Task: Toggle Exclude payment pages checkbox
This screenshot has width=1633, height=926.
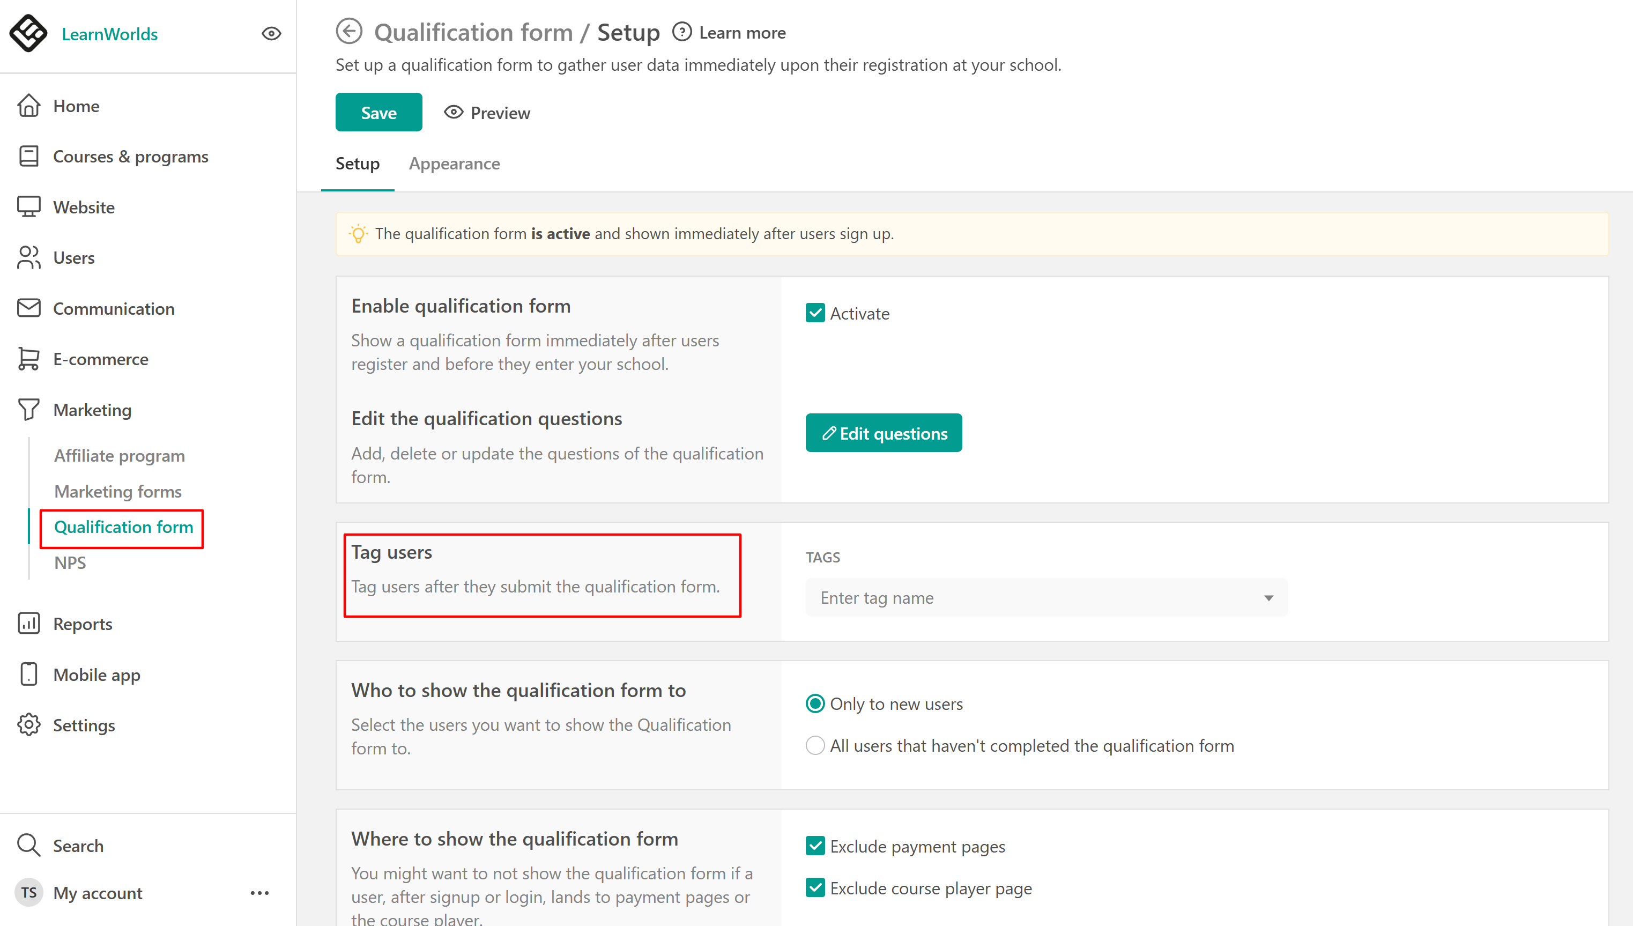Action: click(x=814, y=847)
